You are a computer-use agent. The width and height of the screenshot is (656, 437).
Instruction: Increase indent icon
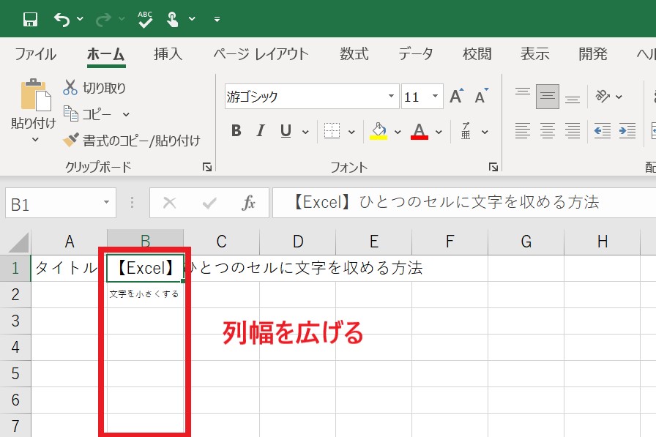tap(627, 131)
